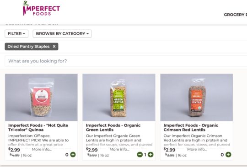This screenshot has width=247, height=167.
Task: Click the Imperfect Foods carrot logo
Action: [x=42, y=8]
